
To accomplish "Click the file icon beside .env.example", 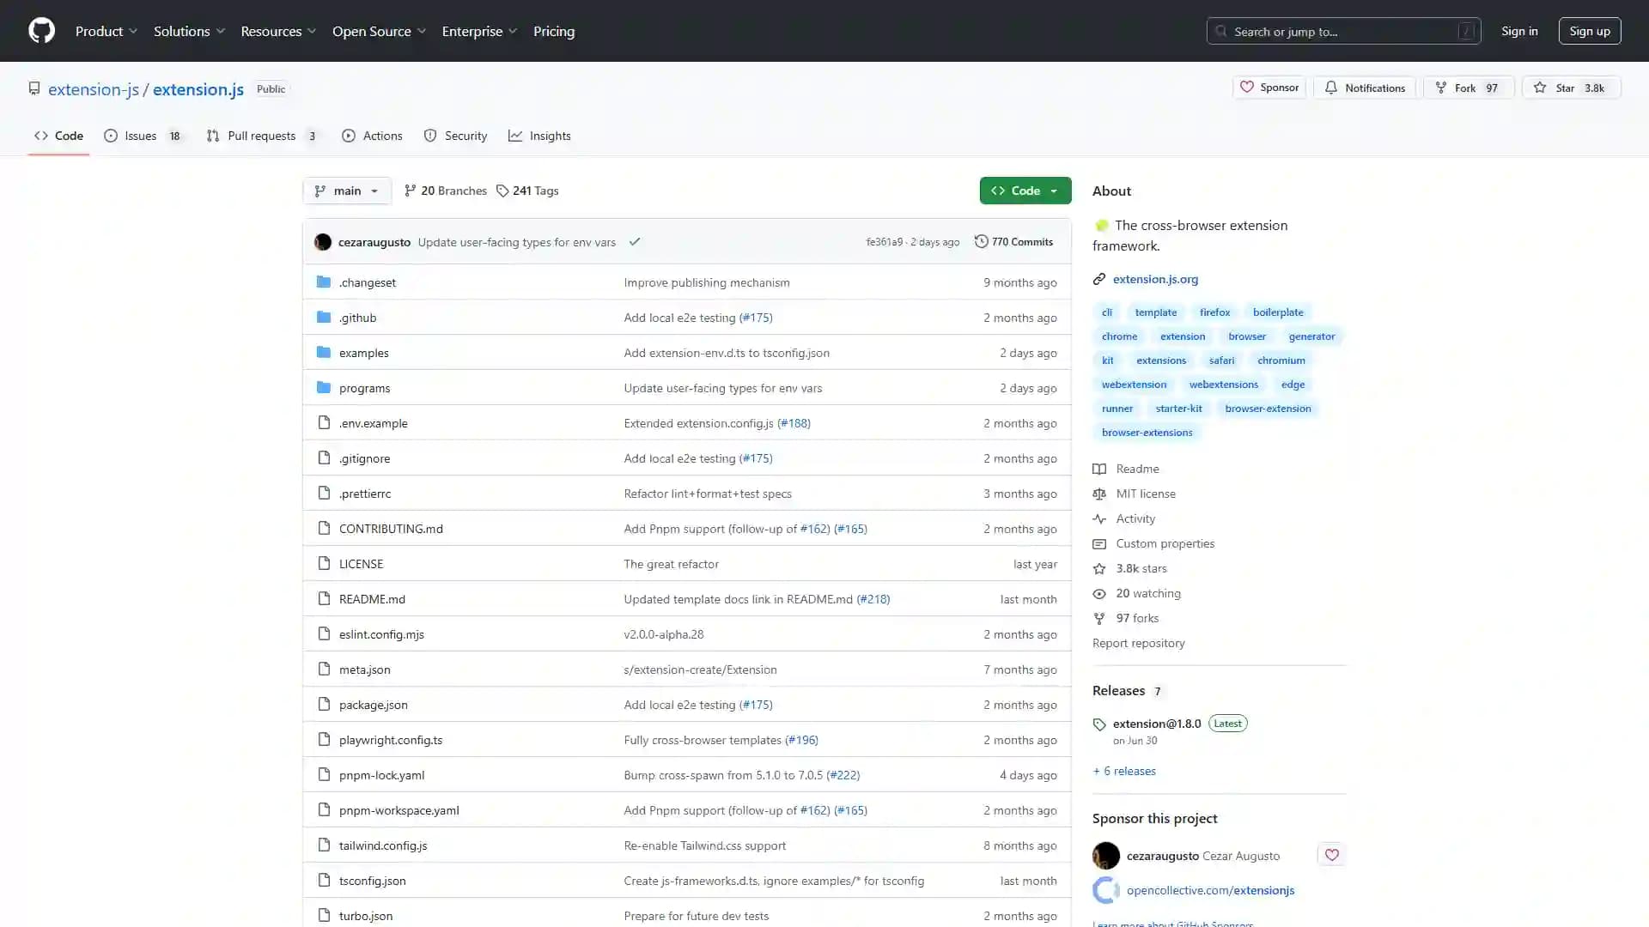I will tap(324, 422).
